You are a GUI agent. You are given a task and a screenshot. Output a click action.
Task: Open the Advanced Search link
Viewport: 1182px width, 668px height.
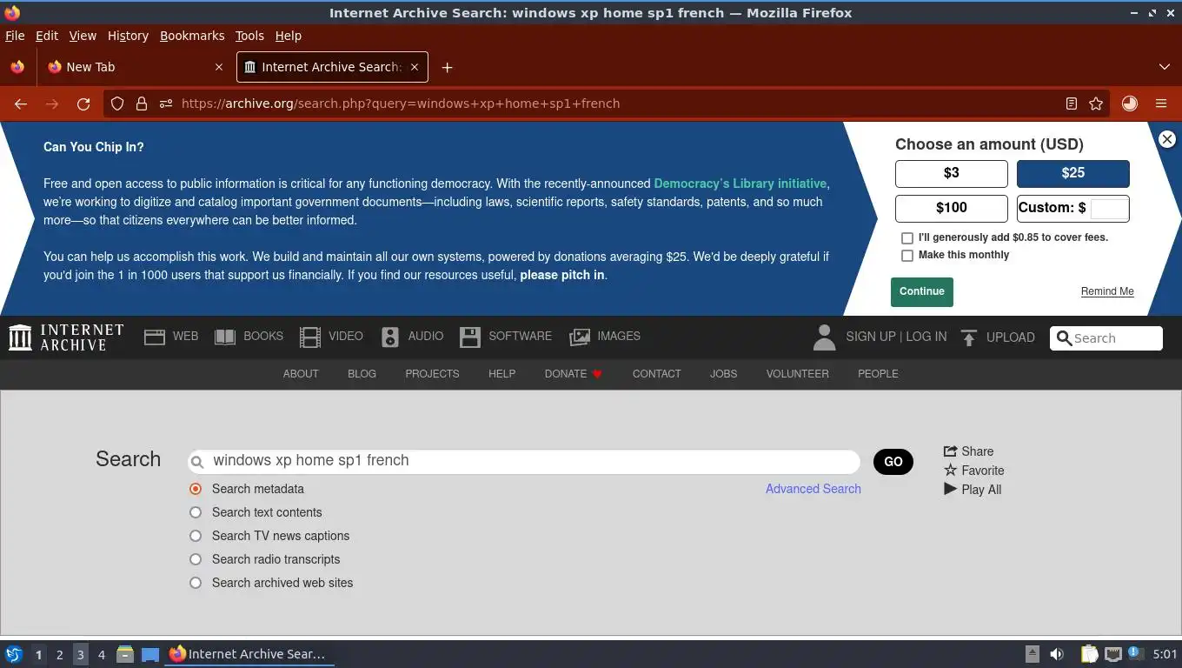pyautogui.click(x=813, y=489)
